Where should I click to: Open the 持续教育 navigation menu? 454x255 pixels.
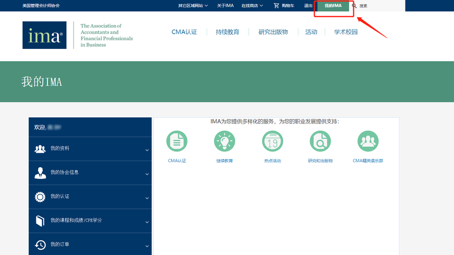(x=228, y=32)
